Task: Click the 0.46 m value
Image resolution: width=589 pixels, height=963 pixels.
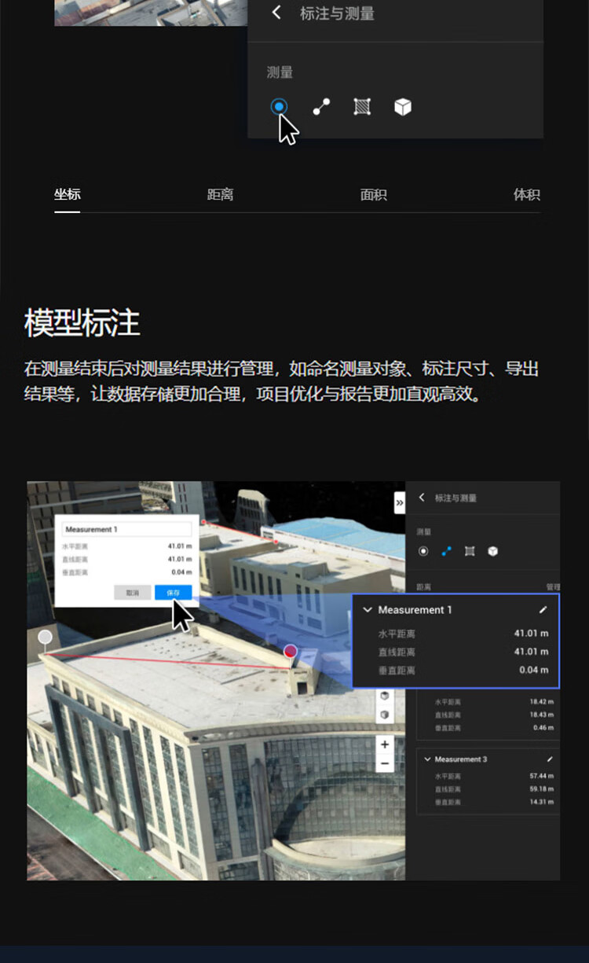Action: coord(542,728)
